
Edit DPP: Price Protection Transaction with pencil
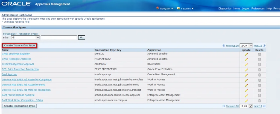(246, 70)
